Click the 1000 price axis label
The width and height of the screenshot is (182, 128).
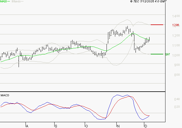[176, 55]
